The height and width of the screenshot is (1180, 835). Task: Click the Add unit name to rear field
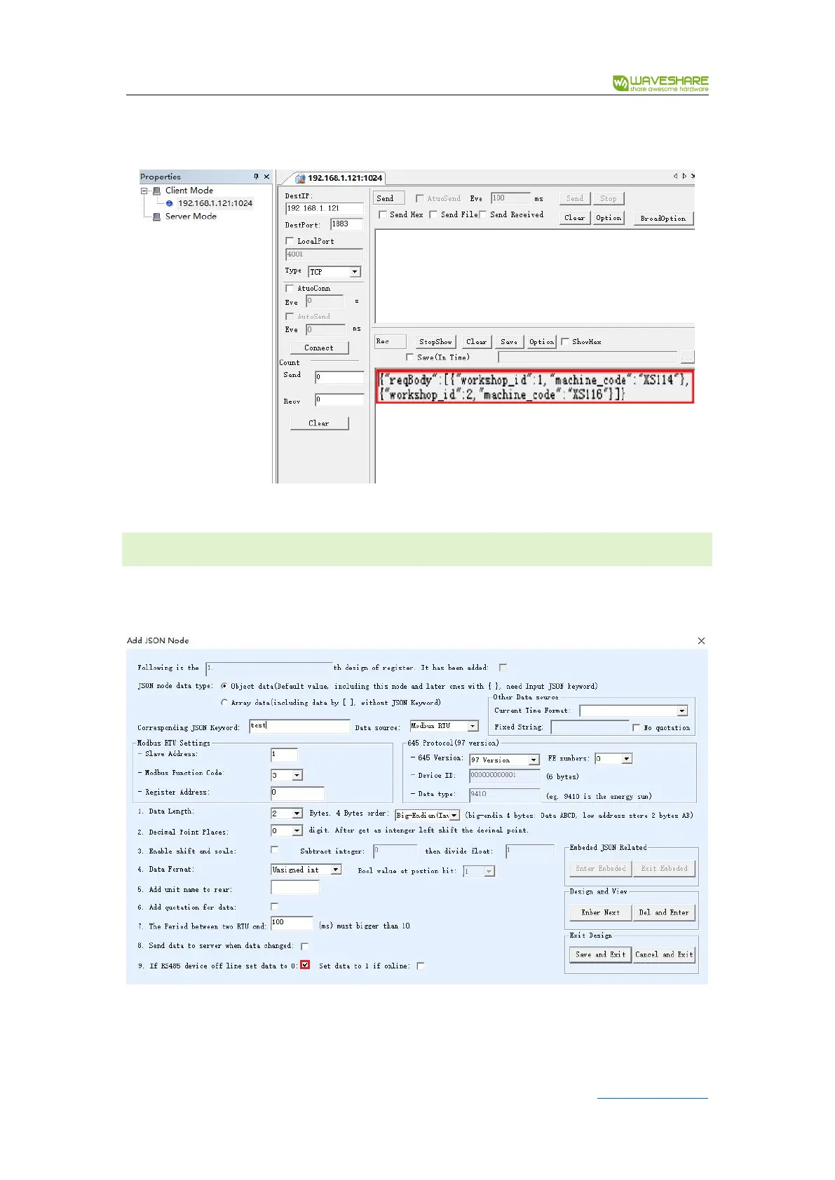pyautogui.click(x=295, y=888)
